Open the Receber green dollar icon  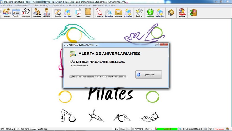click(x=150, y=13)
